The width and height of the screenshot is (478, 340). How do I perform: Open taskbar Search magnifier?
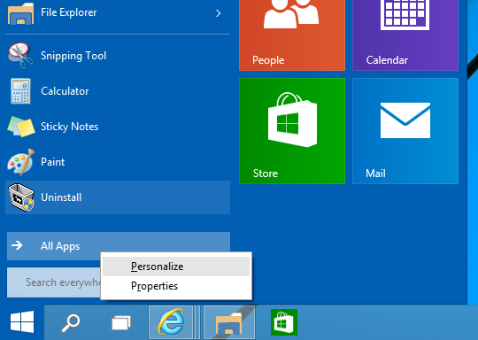pyautogui.click(x=71, y=322)
